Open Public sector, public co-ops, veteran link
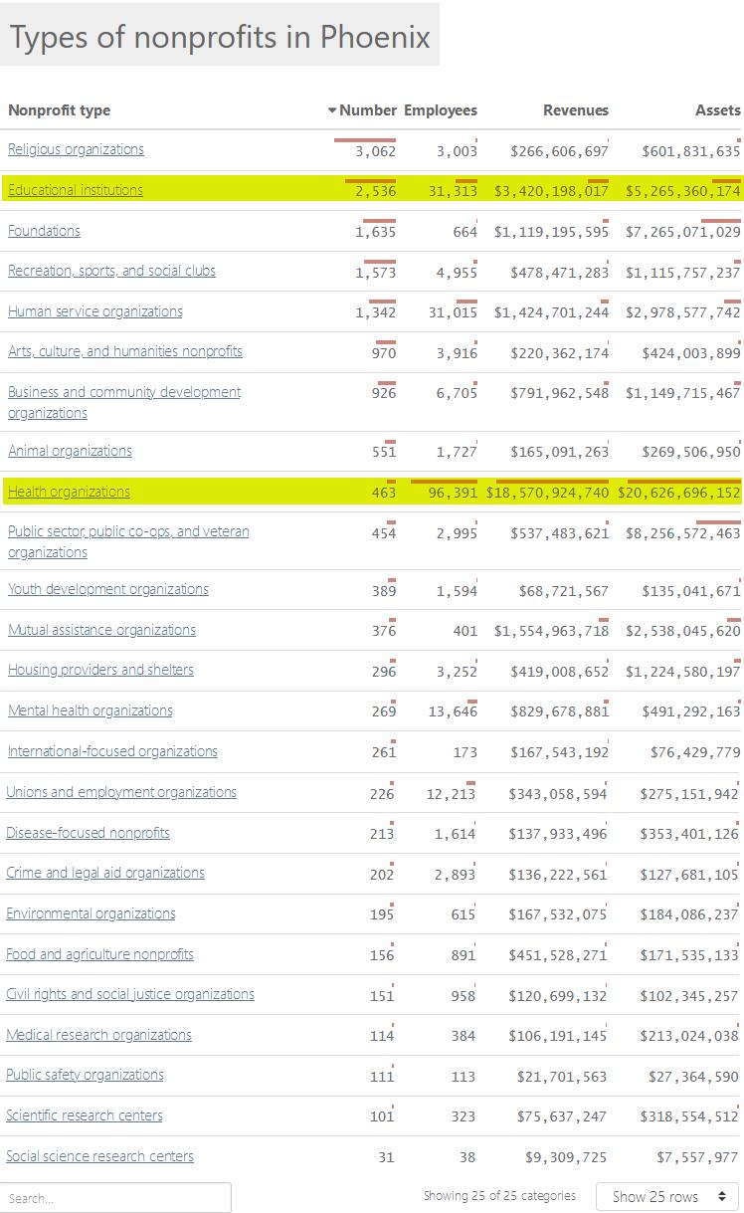The height and width of the screenshot is (1213, 744). (x=128, y=541)
